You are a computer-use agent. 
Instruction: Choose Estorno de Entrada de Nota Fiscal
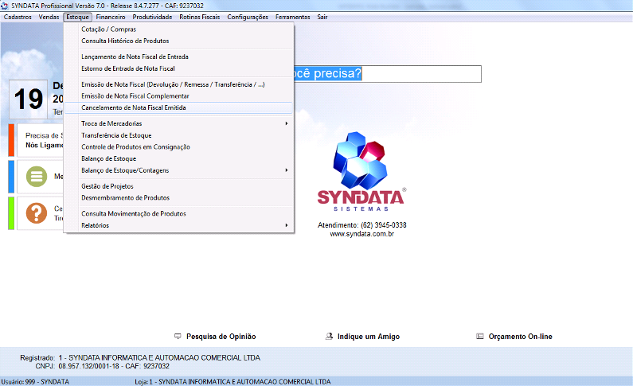pyautogui.click(x=178, y=68)
